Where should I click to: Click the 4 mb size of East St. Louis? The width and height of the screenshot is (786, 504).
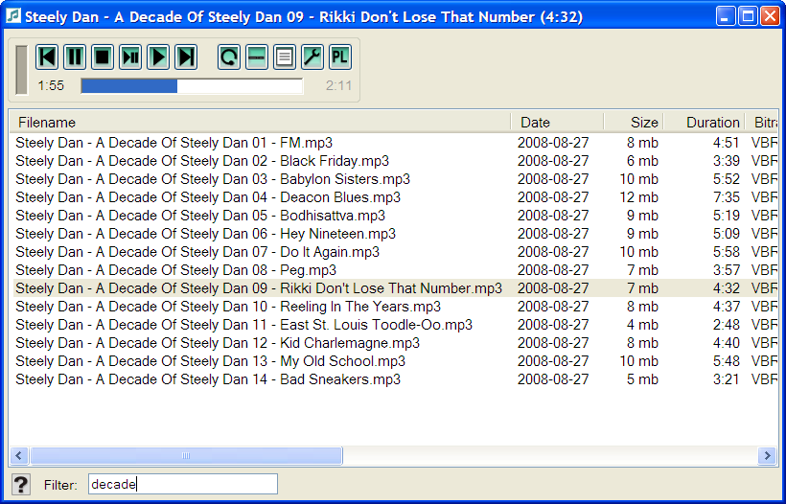(x=642, y=325)
